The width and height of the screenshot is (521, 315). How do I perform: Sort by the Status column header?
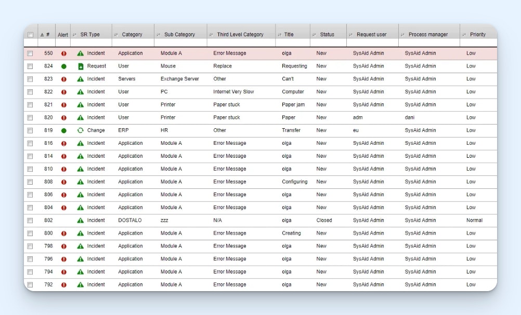pyautogui.click(x=327, y=35)
